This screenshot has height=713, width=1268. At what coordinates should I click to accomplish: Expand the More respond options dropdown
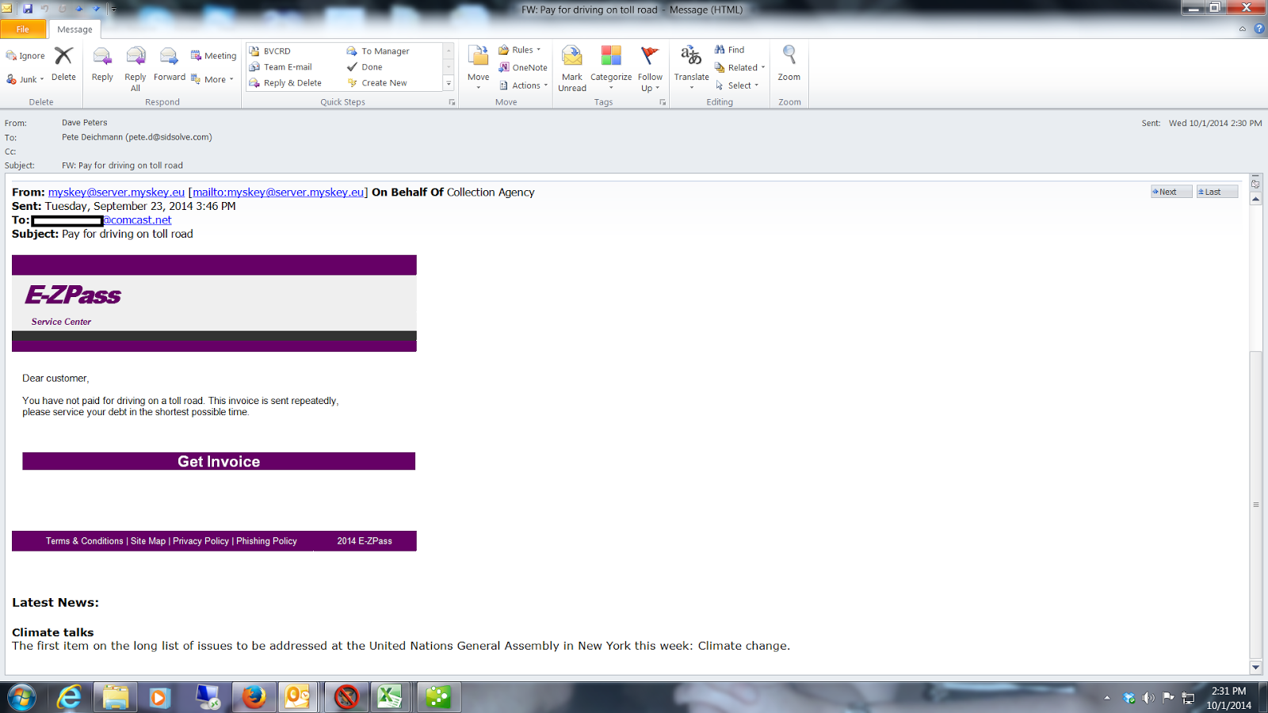[212, 79]
